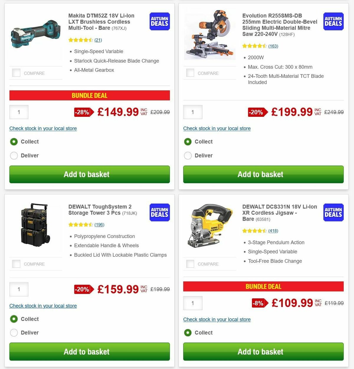Click the star rating of the Evolution mitre saw
The height and width of the screenshot is (369, 354).
(x=254, y=46)
